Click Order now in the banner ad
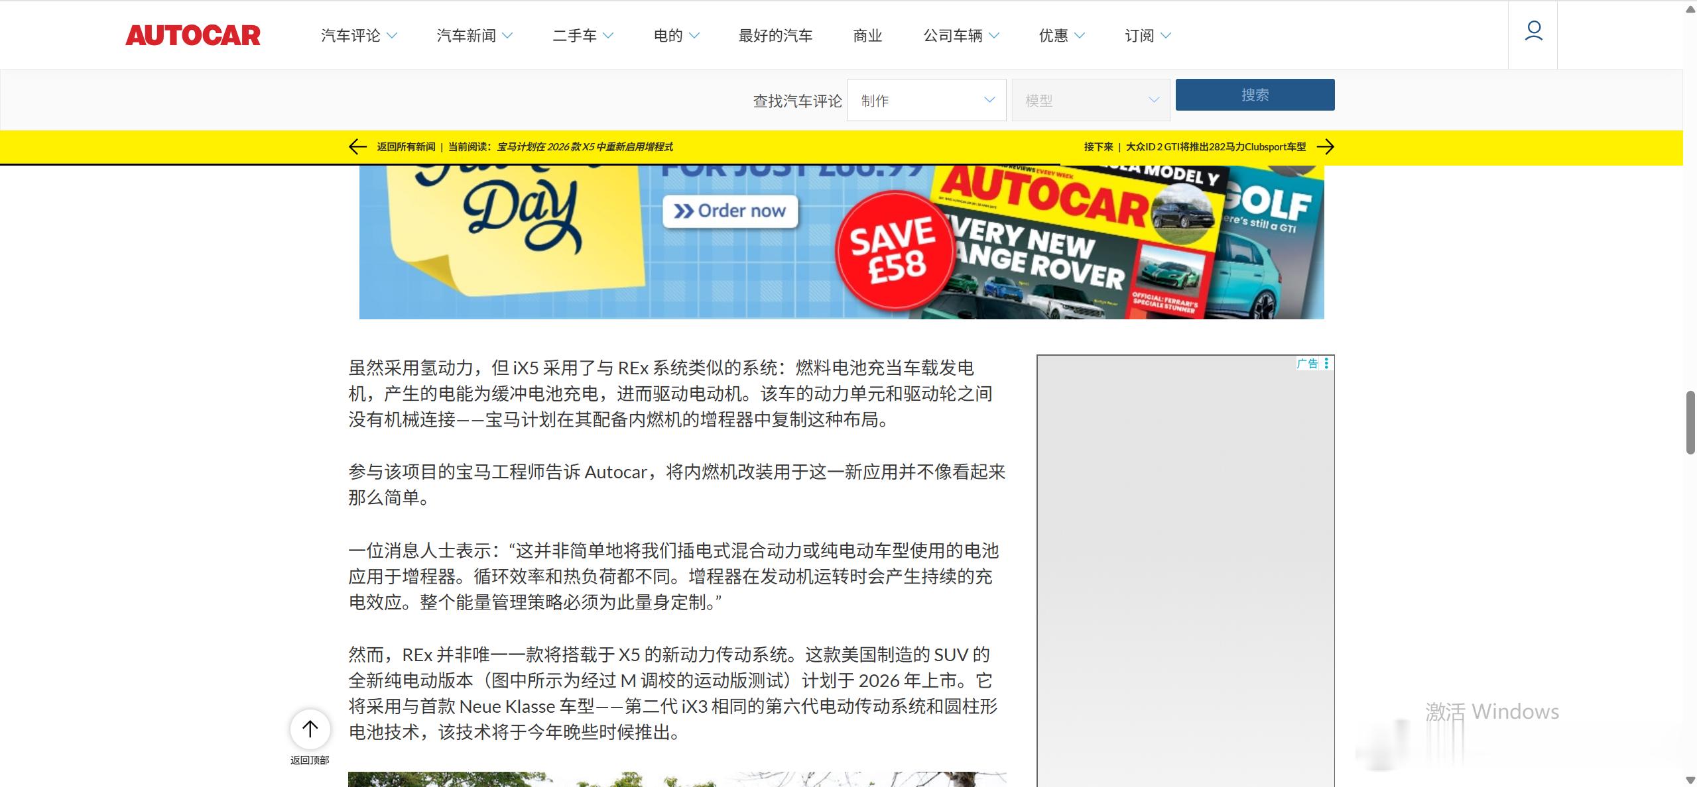The width and height of the screenshot is (1697, 787). point(730,211)
